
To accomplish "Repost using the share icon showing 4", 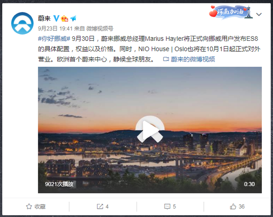I will 100,207.
